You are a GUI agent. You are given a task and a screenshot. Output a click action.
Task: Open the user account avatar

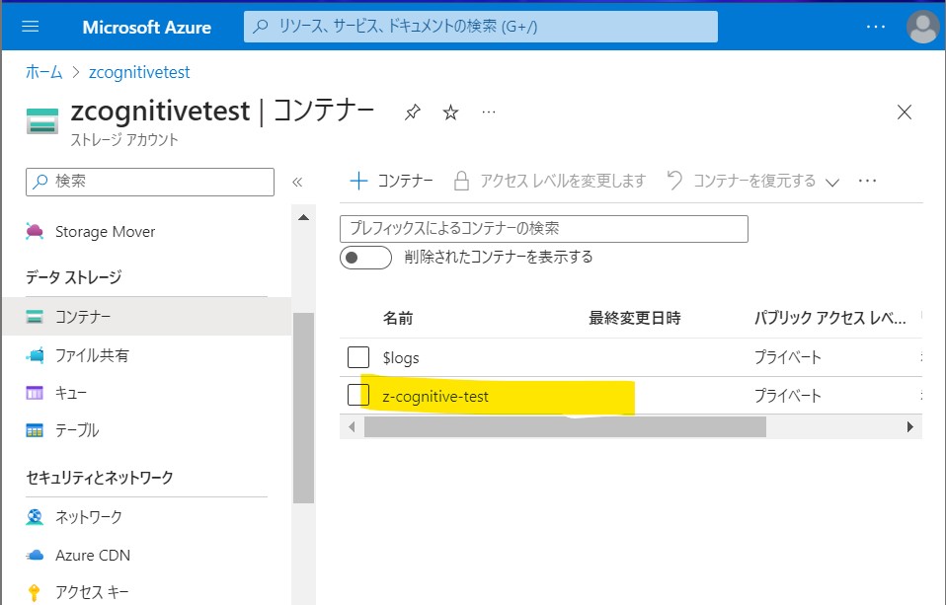tap(923, 27)
